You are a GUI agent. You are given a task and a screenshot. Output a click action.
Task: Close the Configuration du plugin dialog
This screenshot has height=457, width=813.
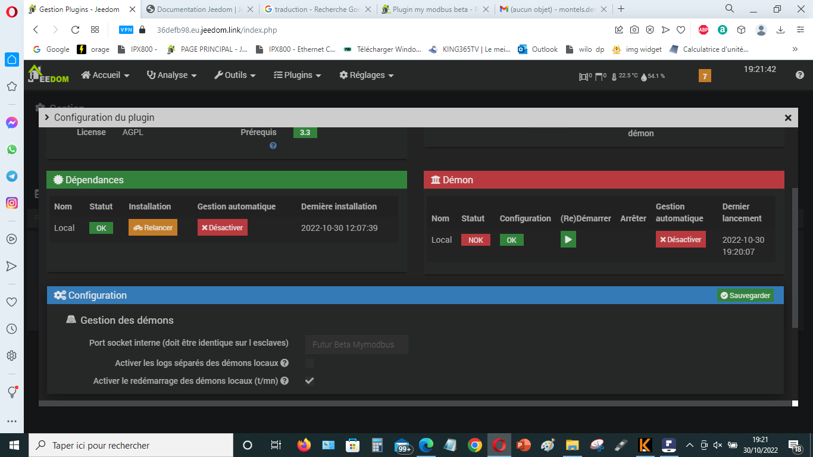pyautogui.click(x=788, y=118)
